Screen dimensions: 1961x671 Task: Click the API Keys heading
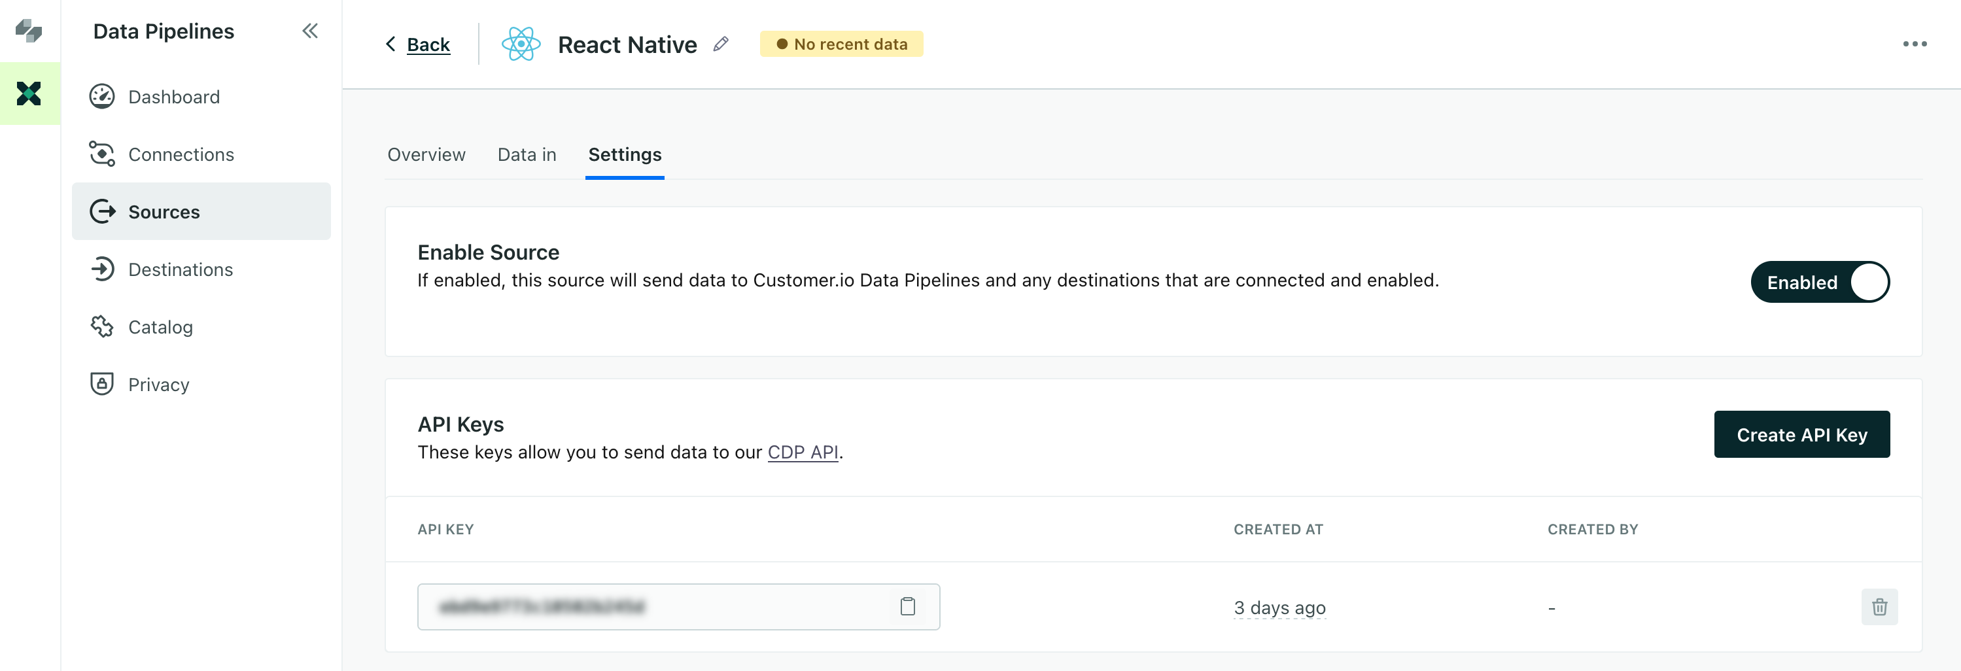(460, 424)
